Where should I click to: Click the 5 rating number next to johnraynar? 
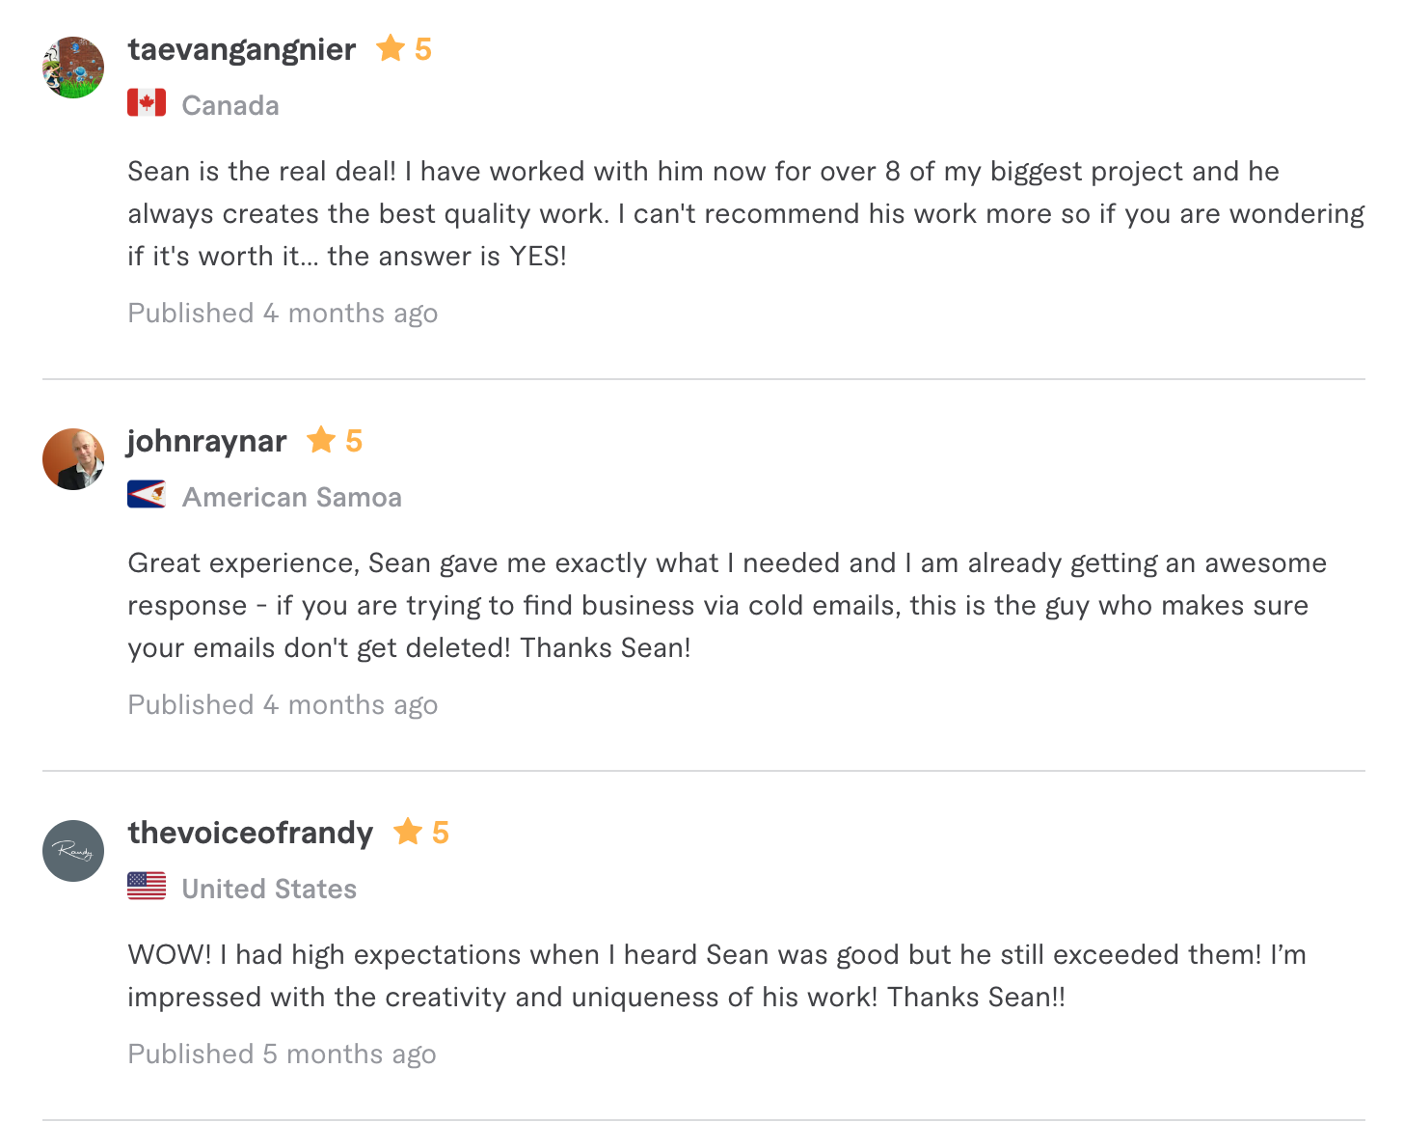[x=354, y=441]
